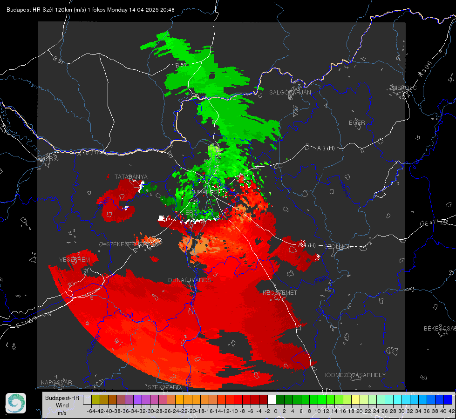Click the 'Budapest-HR Wind m/s' legend label
The image size is (456, 419).
(62, 405)
